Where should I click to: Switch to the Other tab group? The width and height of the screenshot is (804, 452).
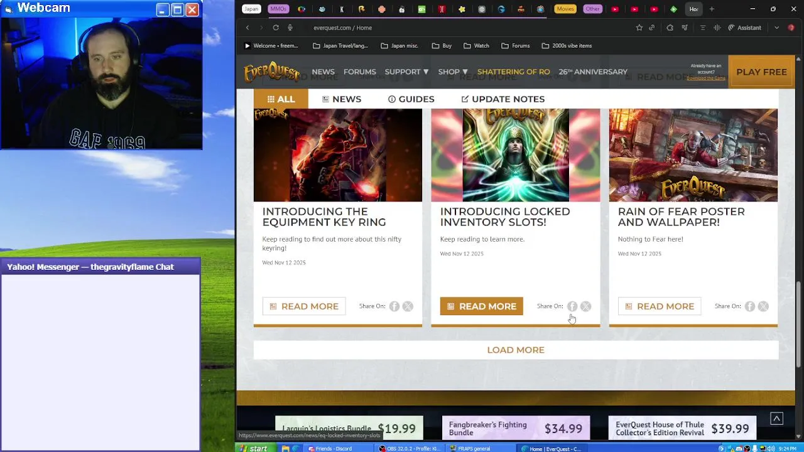(592, 9)
